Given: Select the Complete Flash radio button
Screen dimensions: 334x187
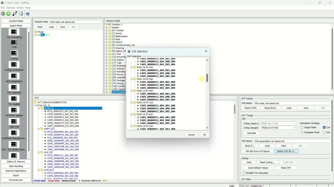Looking at the screenshot, I should click(x=302, y=132).
